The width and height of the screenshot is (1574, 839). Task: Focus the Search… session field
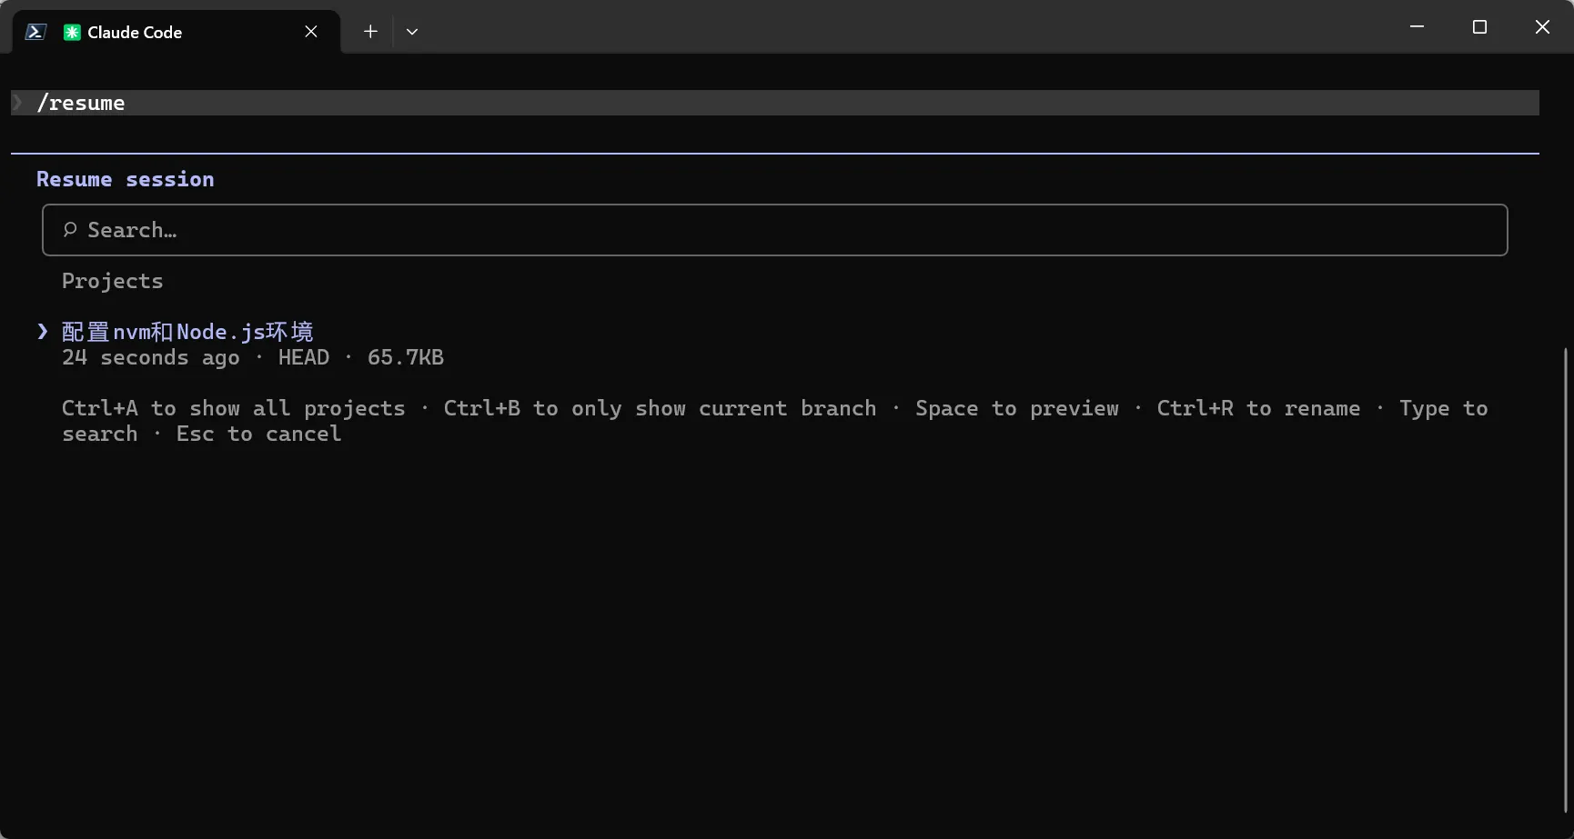click(x=775, y=230)
